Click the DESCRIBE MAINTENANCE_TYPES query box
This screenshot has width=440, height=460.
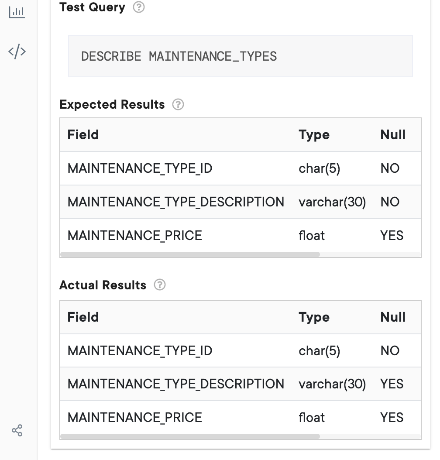tap(240, 56)
